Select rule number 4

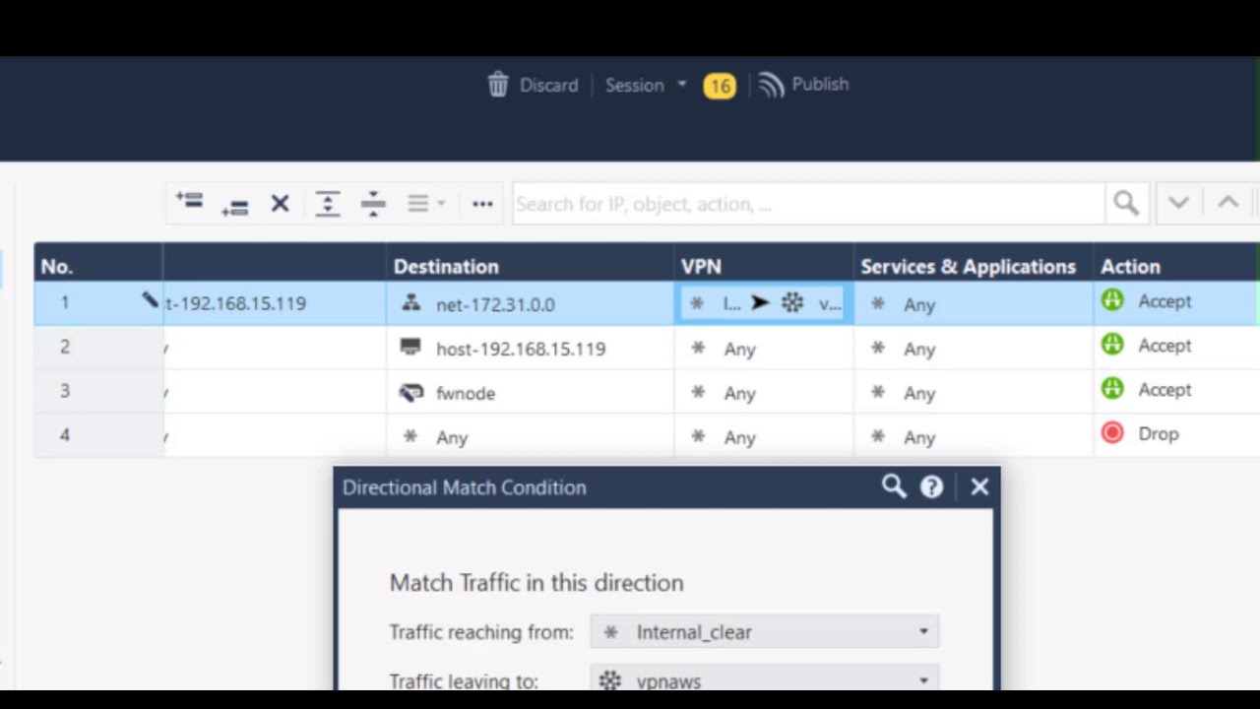65,434
